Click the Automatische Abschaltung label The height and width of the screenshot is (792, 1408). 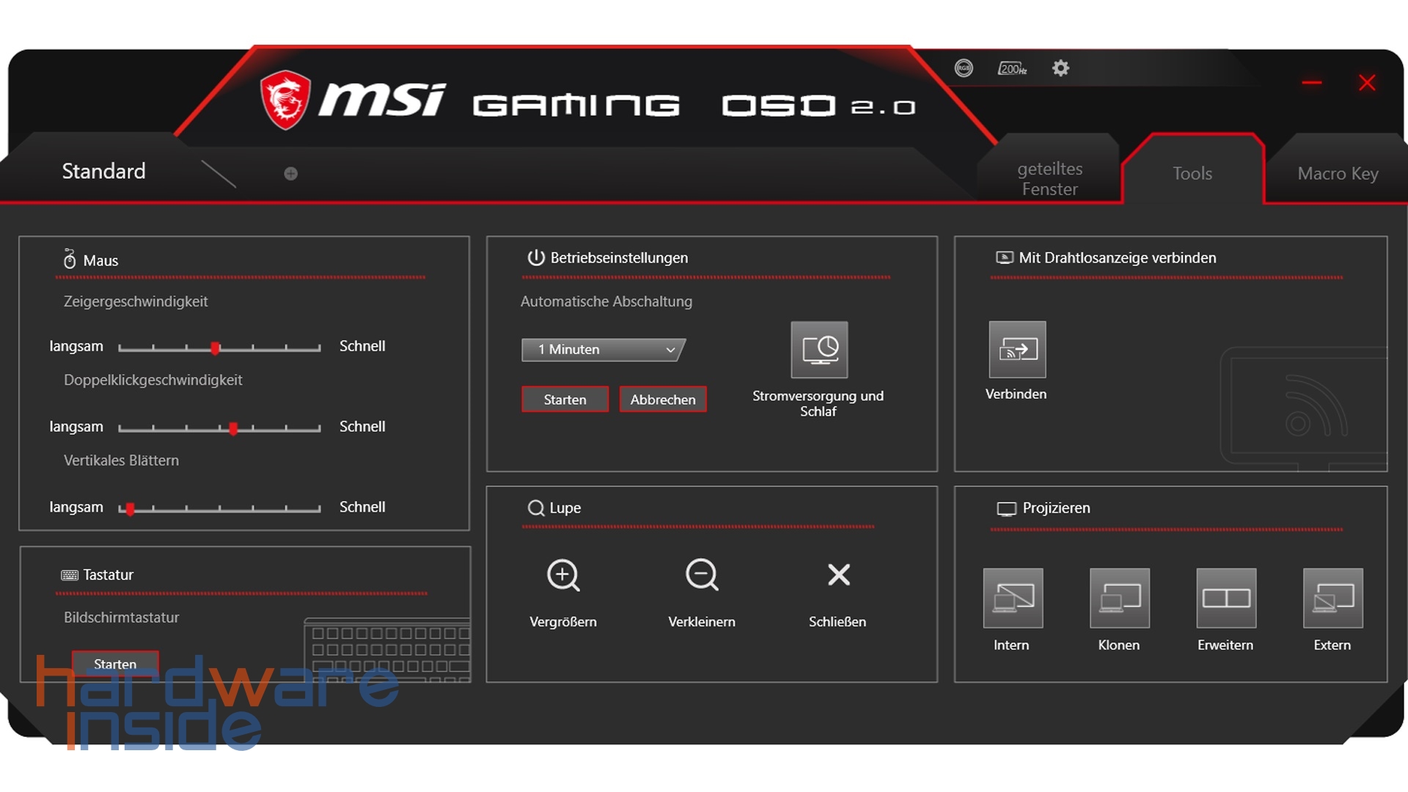tap(606, 301)
